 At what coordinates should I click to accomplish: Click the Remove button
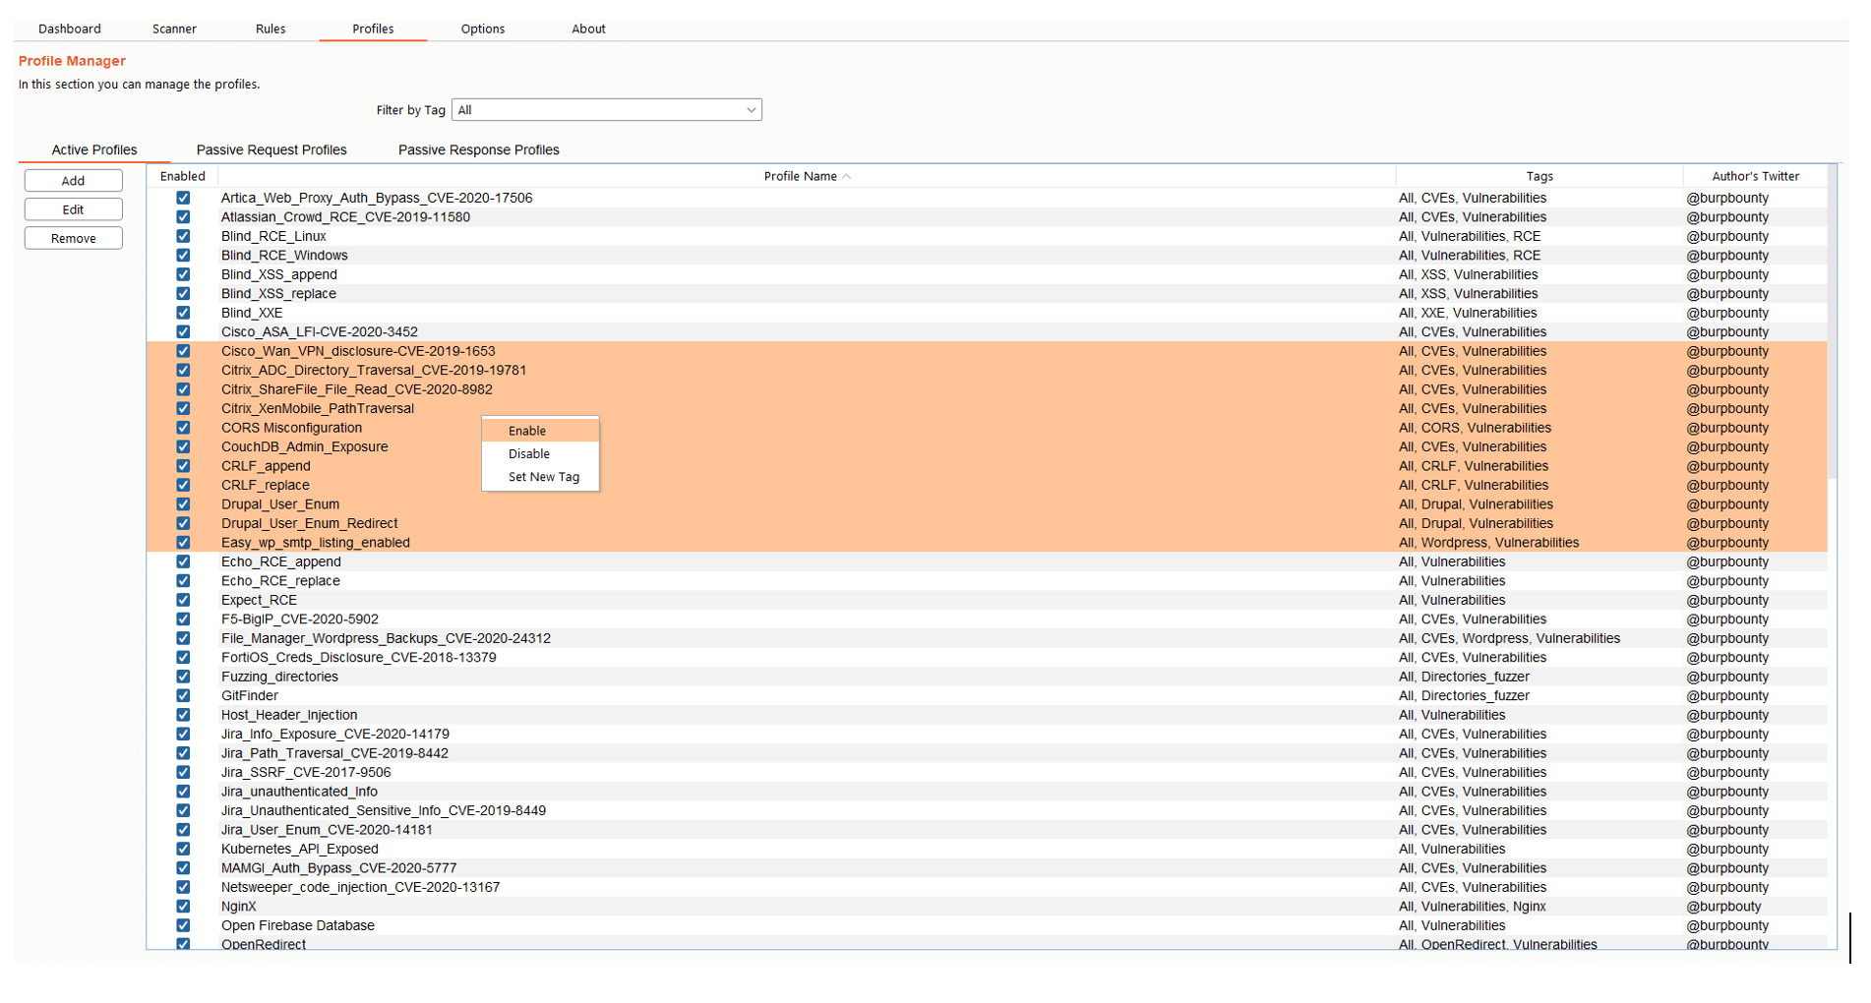click(x=74, y=238)
